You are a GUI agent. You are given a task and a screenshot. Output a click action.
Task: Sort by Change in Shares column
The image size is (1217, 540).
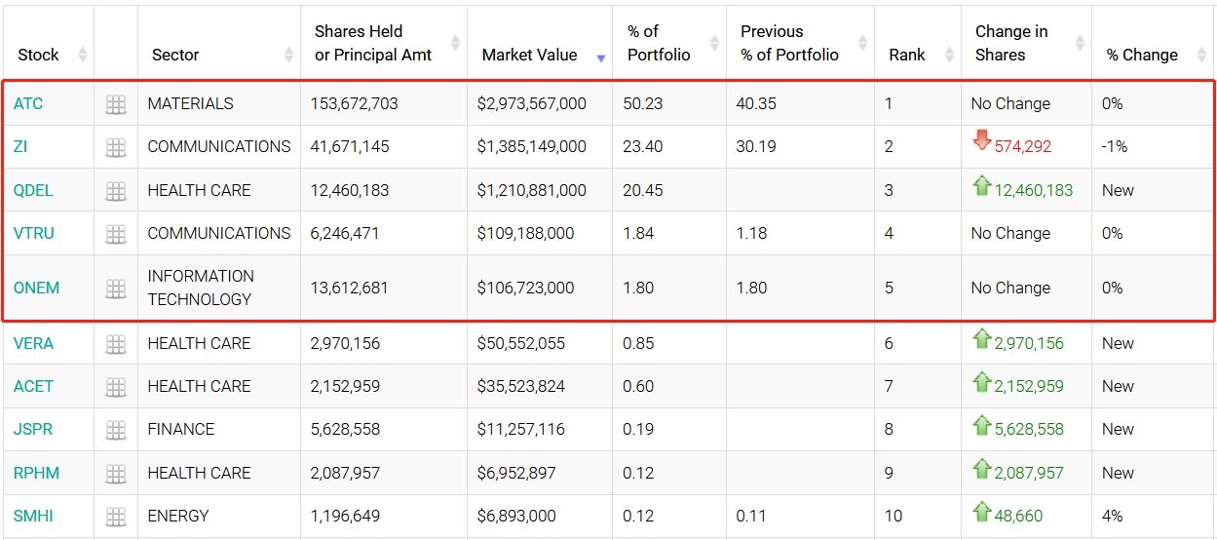1011,43
